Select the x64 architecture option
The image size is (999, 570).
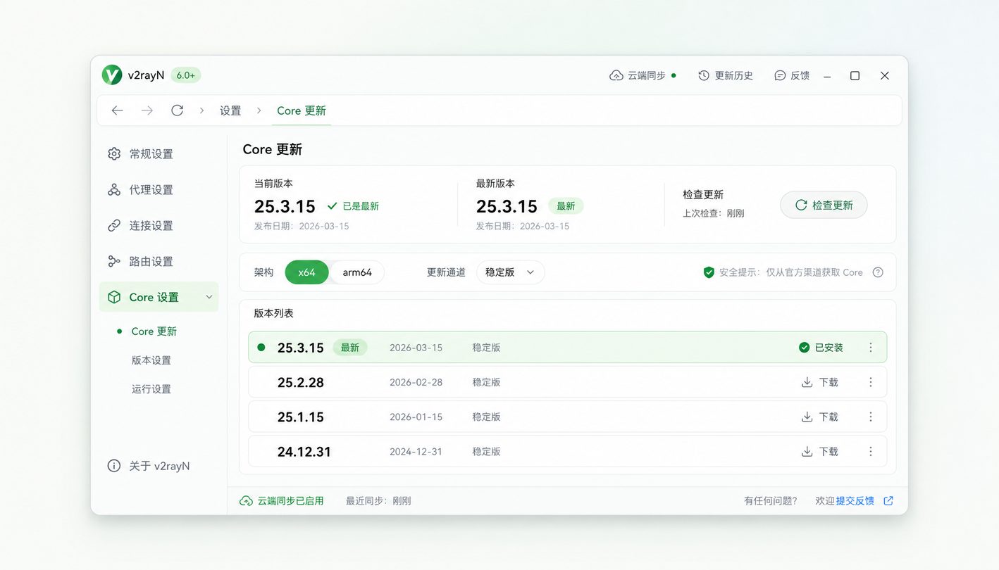(306, 272)
